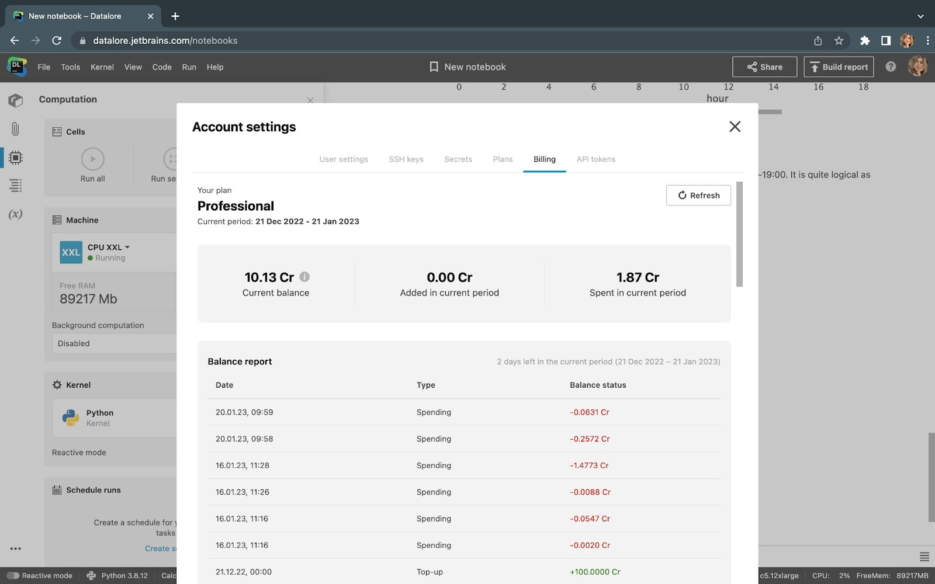Viewport: 935px width, 584px height.
Task: Open the File menu
Action: point(44,67)
